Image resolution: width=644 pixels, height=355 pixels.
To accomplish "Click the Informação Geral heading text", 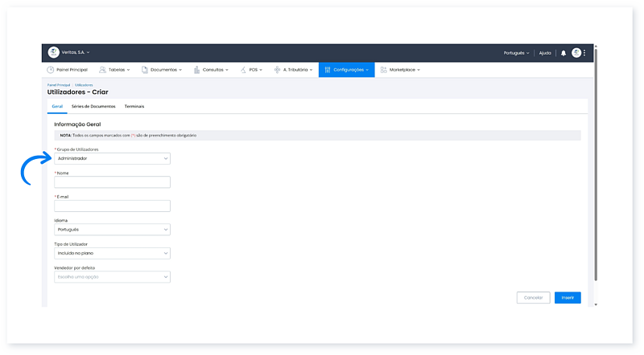I will point(77,124).
